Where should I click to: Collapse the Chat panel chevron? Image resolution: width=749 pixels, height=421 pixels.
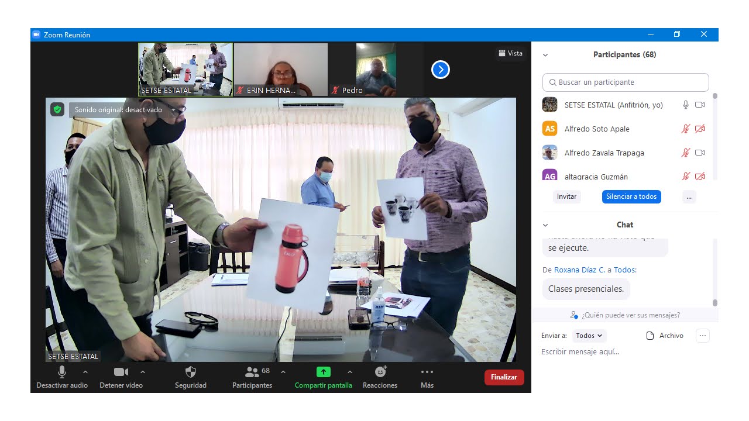[545, 225]
